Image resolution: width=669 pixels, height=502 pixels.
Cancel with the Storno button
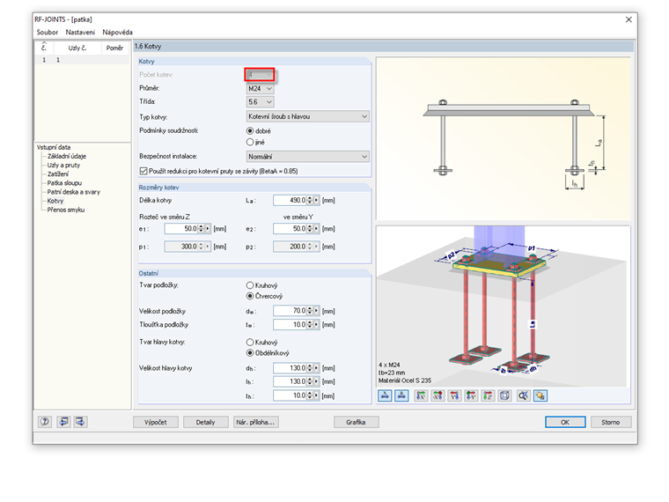[611, 422]
